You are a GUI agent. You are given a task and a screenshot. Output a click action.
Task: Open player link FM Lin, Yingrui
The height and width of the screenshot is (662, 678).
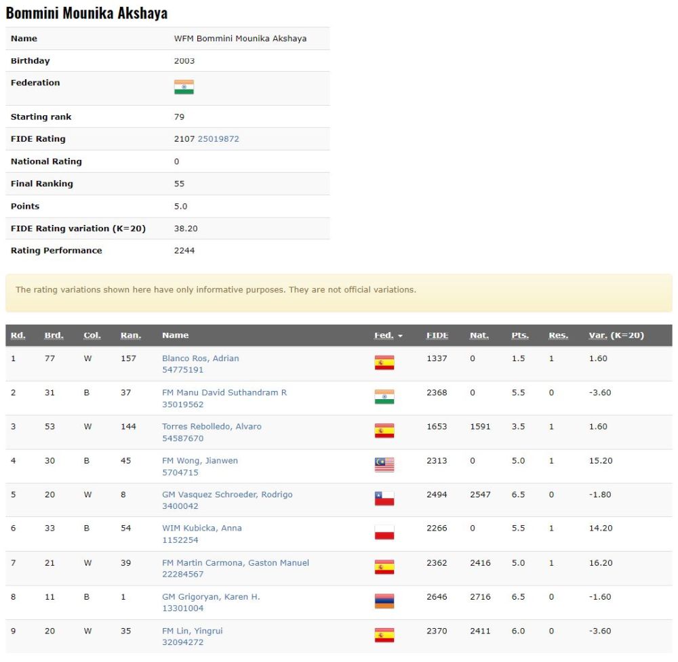click(x=193, y=631)
